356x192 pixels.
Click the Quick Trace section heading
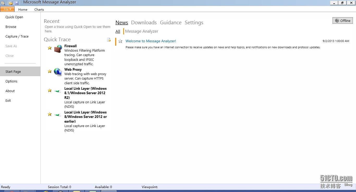(x=57, y=39)
